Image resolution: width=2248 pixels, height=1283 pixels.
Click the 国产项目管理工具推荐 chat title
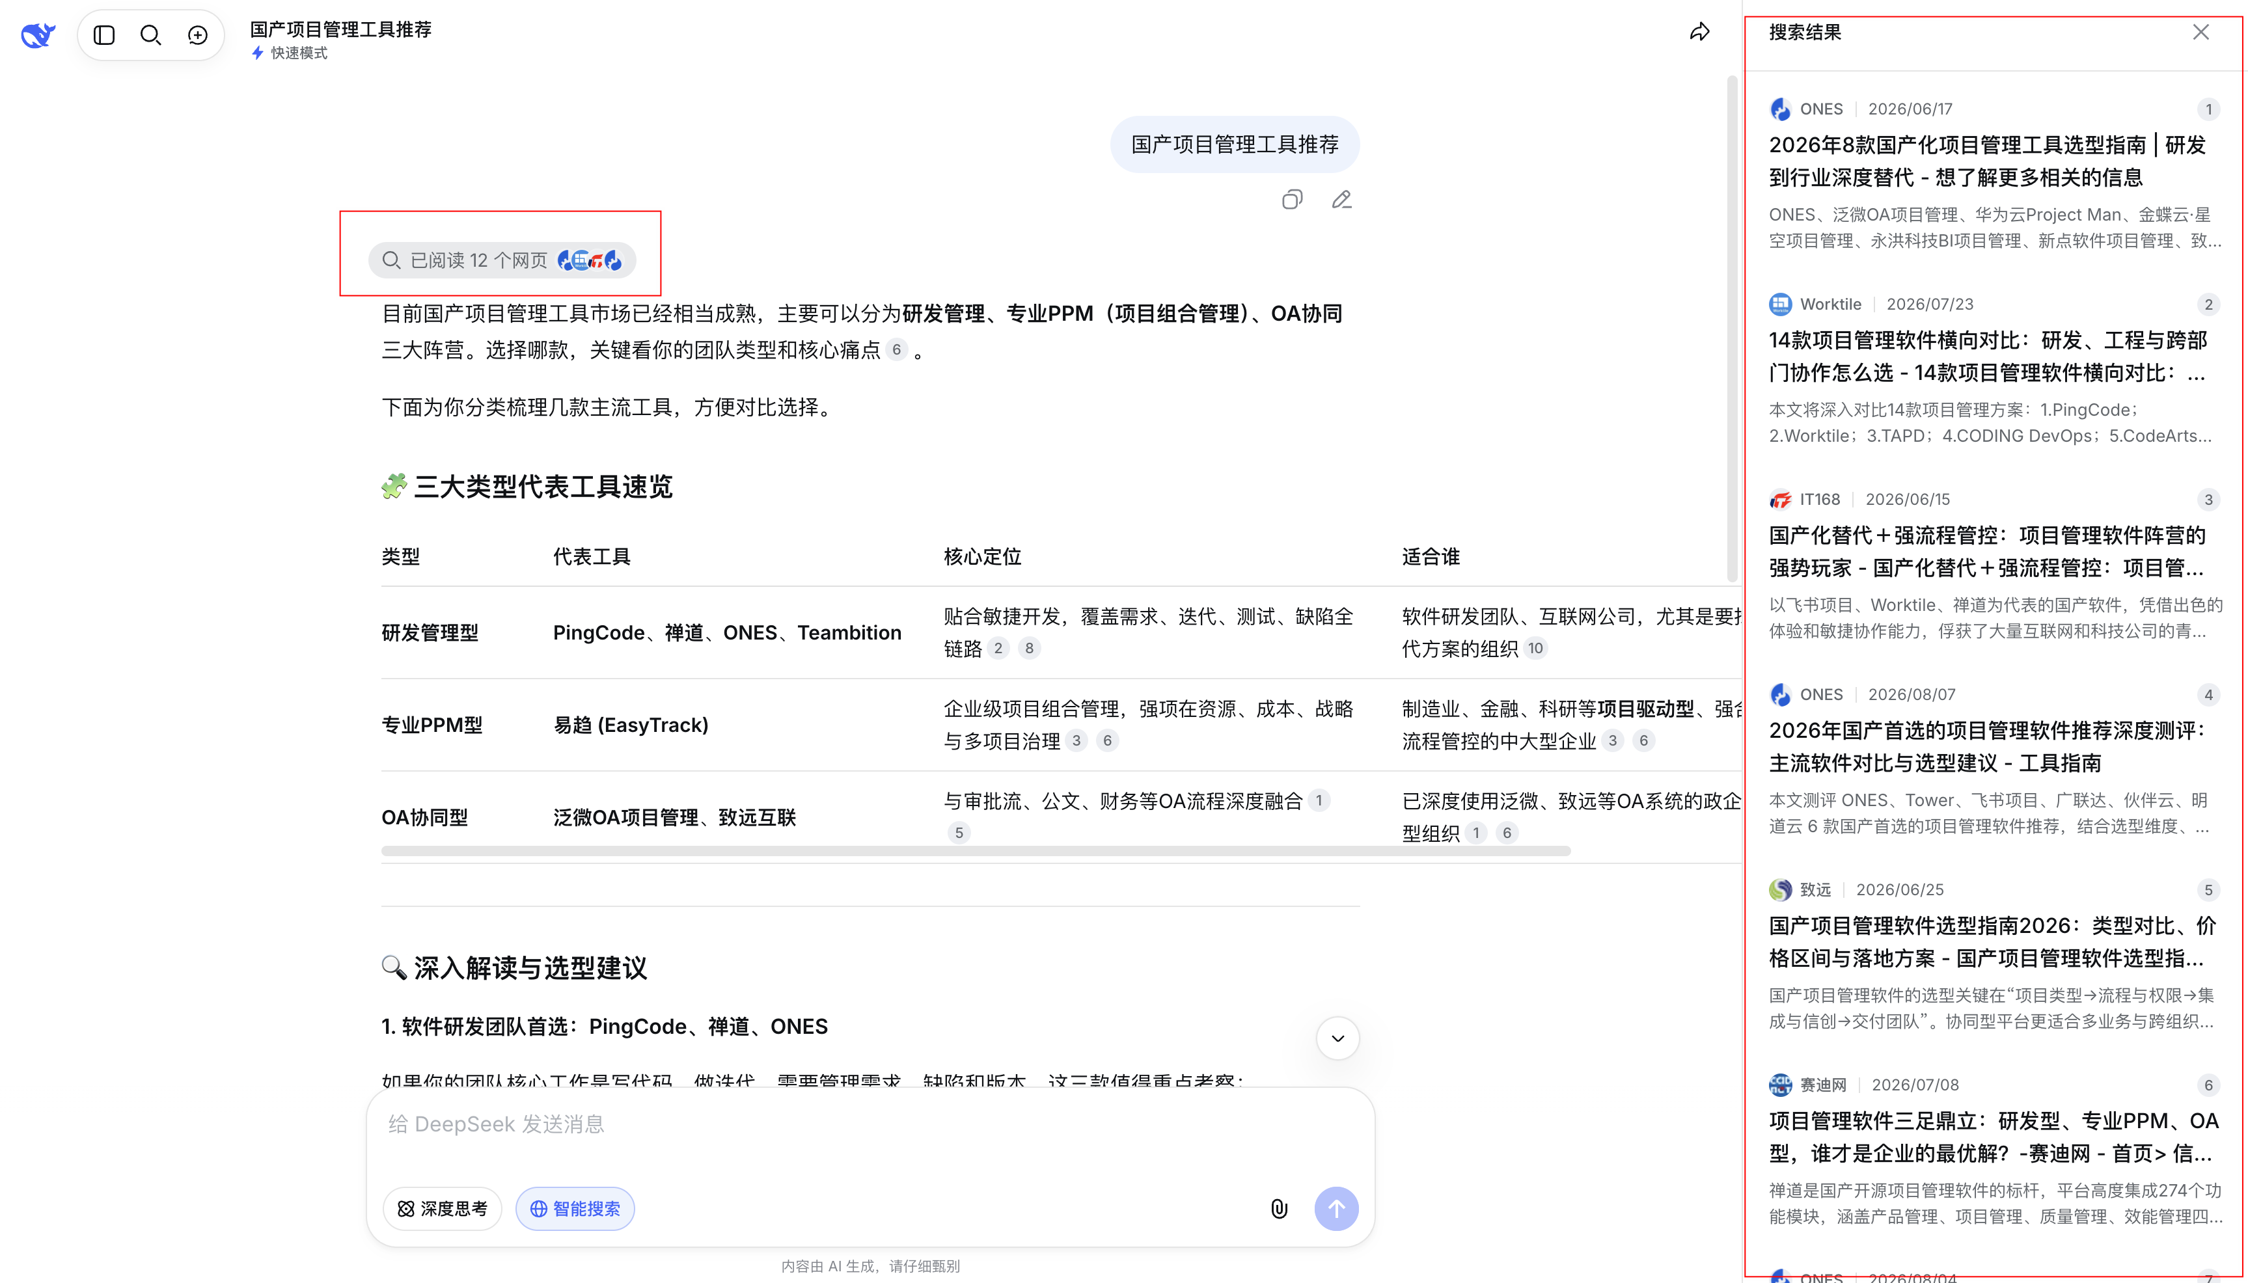(340, 29)
